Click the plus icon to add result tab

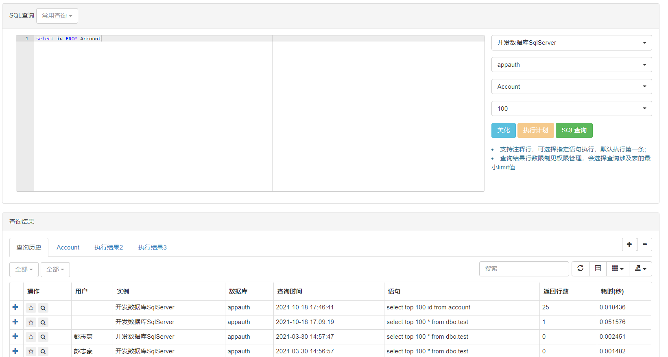(629, 244)
